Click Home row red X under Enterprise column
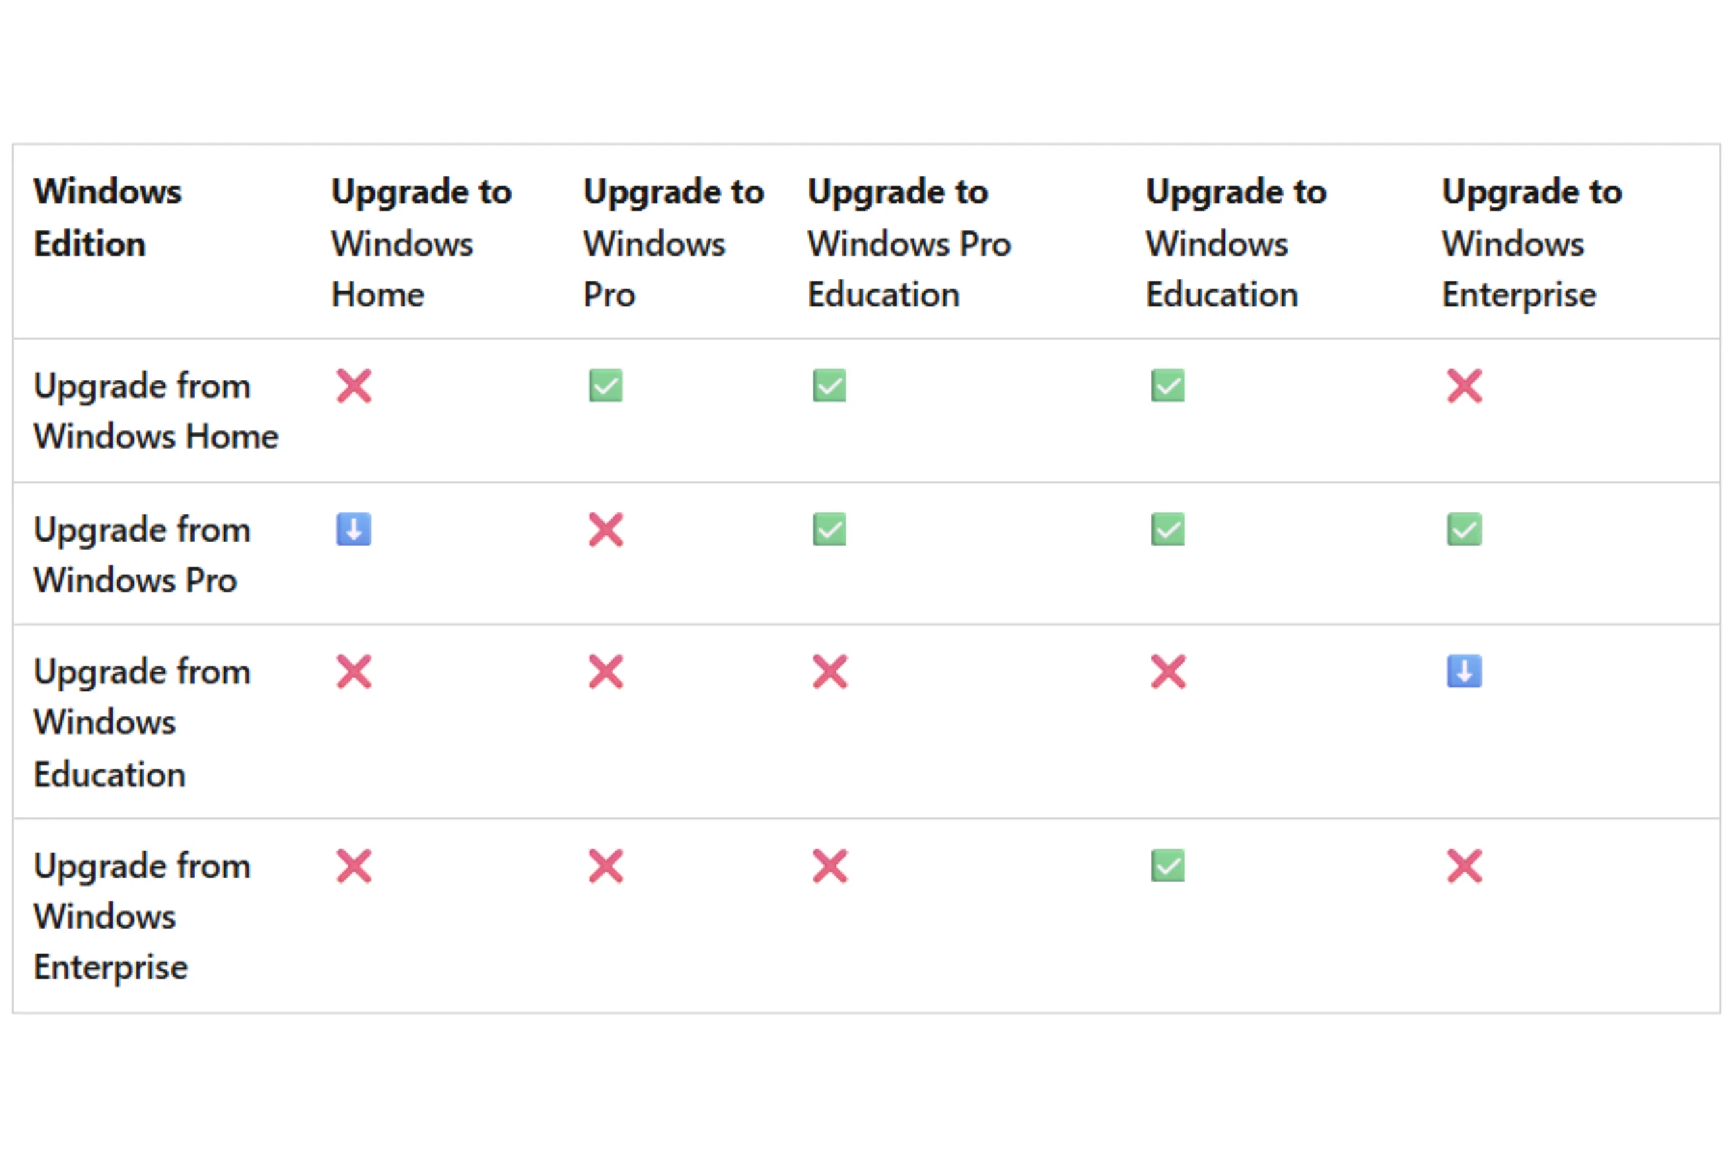Screen dimensions: 1735x1157 (1463, 386)
